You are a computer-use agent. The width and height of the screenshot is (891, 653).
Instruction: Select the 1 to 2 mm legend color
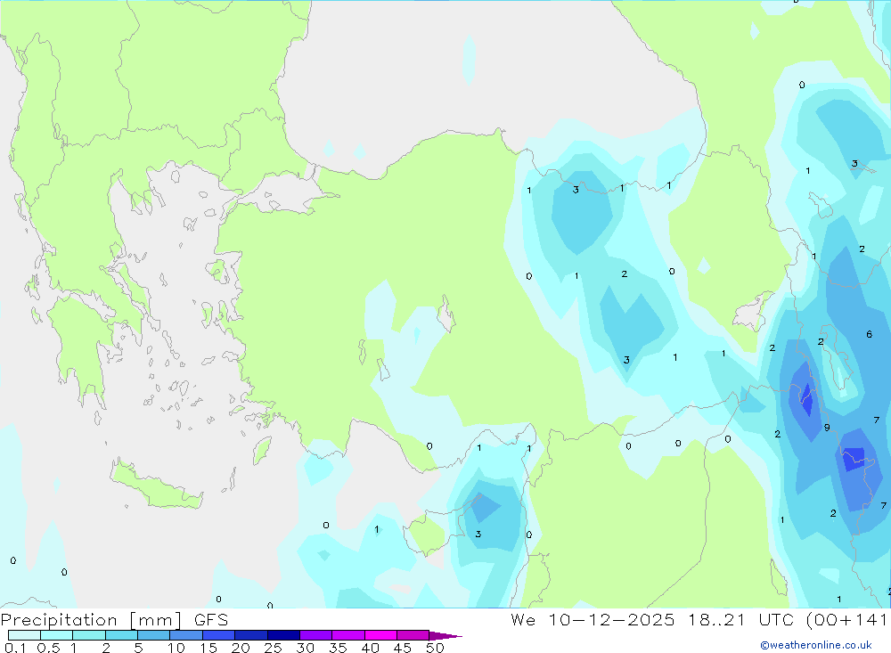pos(89,635)
